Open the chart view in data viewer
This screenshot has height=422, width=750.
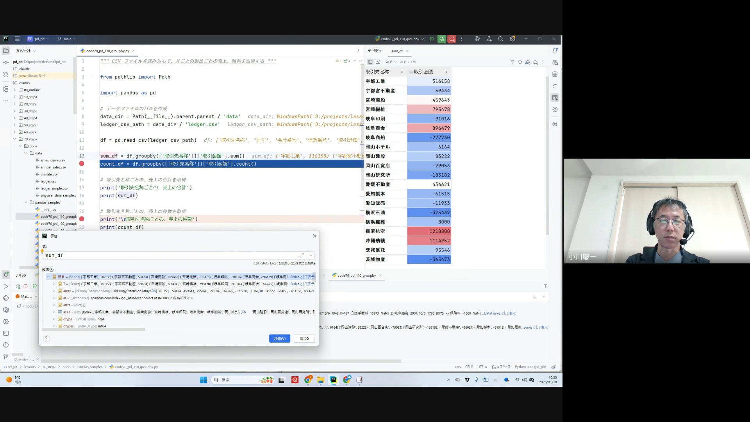[378, 62]
